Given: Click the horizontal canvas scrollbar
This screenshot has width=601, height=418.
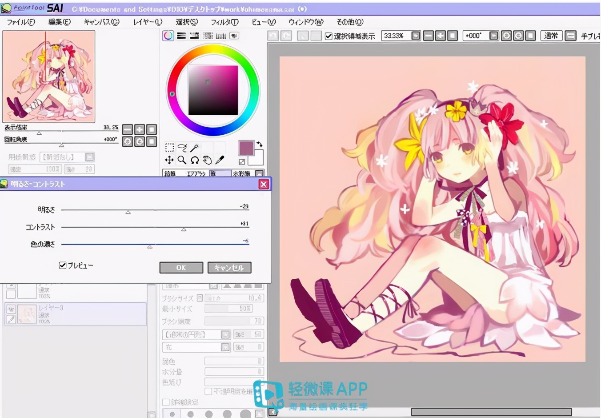Looking at the screenshot, I should pos(491,412).
